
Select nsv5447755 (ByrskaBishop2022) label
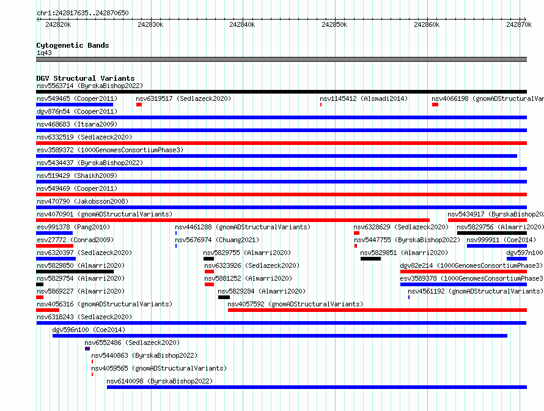[407, 240]
